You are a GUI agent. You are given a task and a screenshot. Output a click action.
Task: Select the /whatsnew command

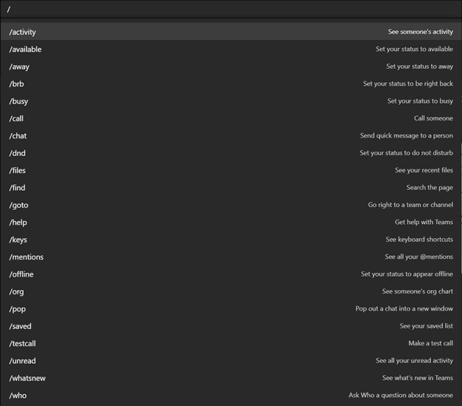(x=231, y=378)
